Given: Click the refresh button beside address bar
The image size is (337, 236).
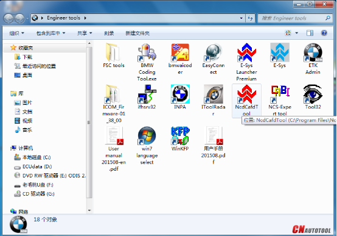Looking at the screenshot, I should point(250,18).
